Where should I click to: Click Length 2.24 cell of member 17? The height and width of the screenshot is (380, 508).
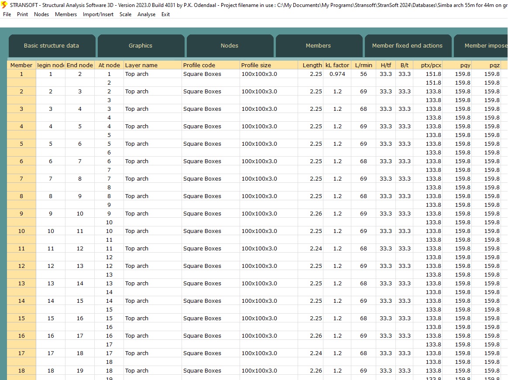pyautogui.click(x=311, y=353)
